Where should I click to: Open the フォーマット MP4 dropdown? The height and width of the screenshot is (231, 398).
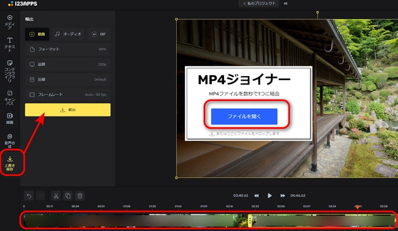pyautogui.click(x=68, y=49)
